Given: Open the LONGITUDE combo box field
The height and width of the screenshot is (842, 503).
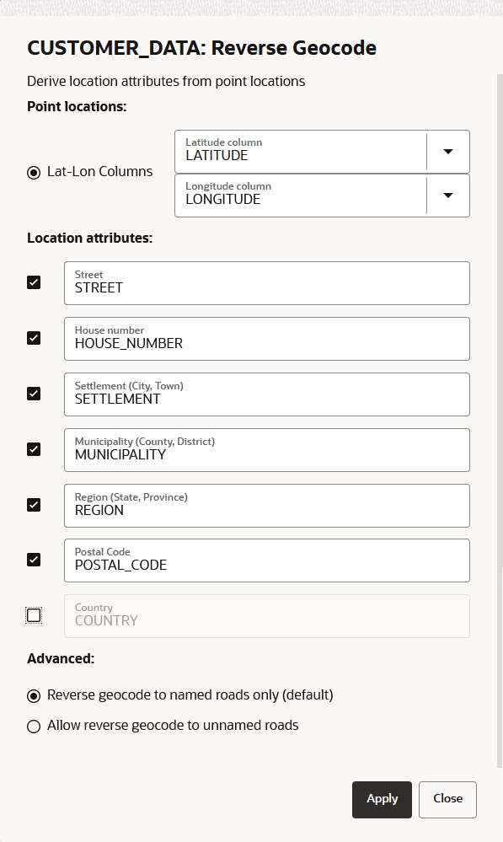Looking at the screenshot, I should pos(301,196).
